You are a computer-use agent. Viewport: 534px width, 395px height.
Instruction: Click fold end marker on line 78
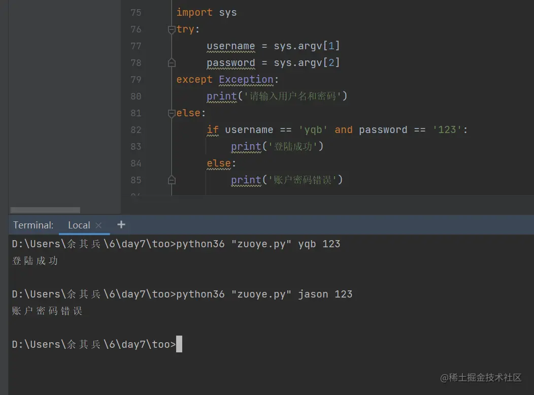point(172,62)
